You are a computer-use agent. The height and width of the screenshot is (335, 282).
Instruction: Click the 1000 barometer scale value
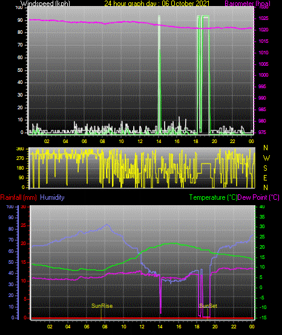(263, 75)
